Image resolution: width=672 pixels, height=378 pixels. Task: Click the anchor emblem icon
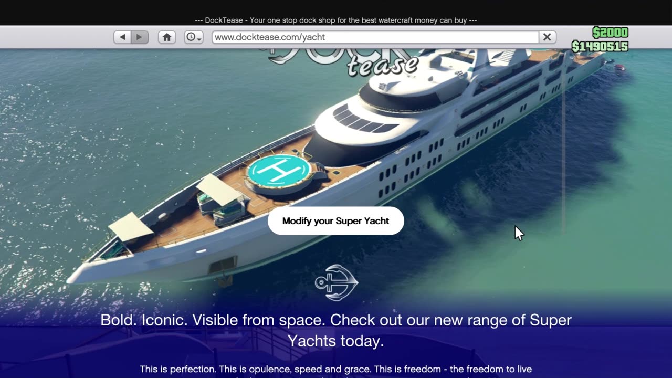[x=337, y=282]
